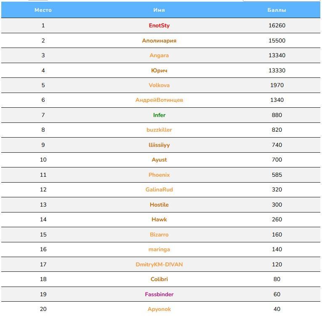Click on АндрейВотинцев's name

coord(159,100)
